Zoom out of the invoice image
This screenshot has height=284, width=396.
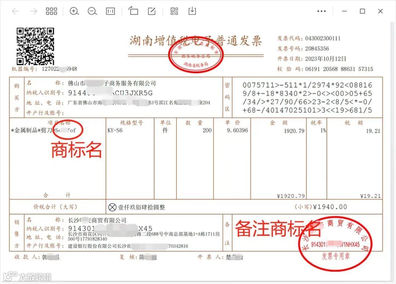coord(92,11)
